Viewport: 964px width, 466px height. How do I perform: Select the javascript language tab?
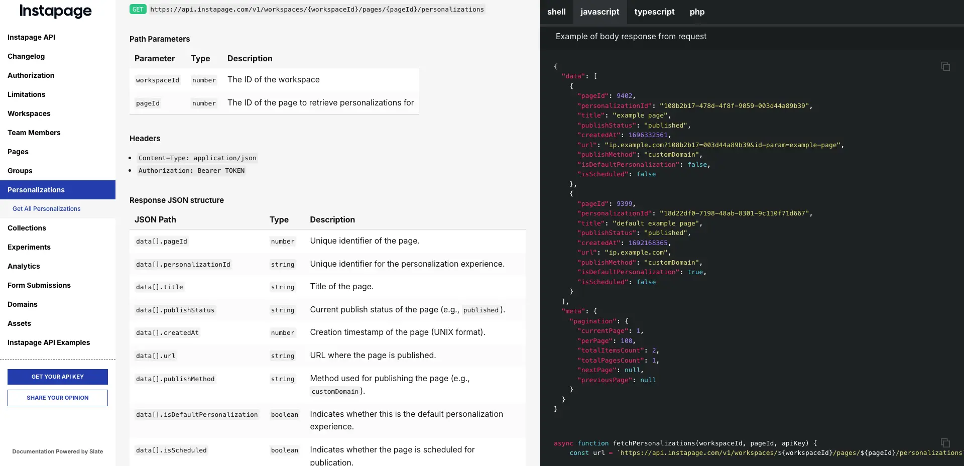click(x=600, y=12)
